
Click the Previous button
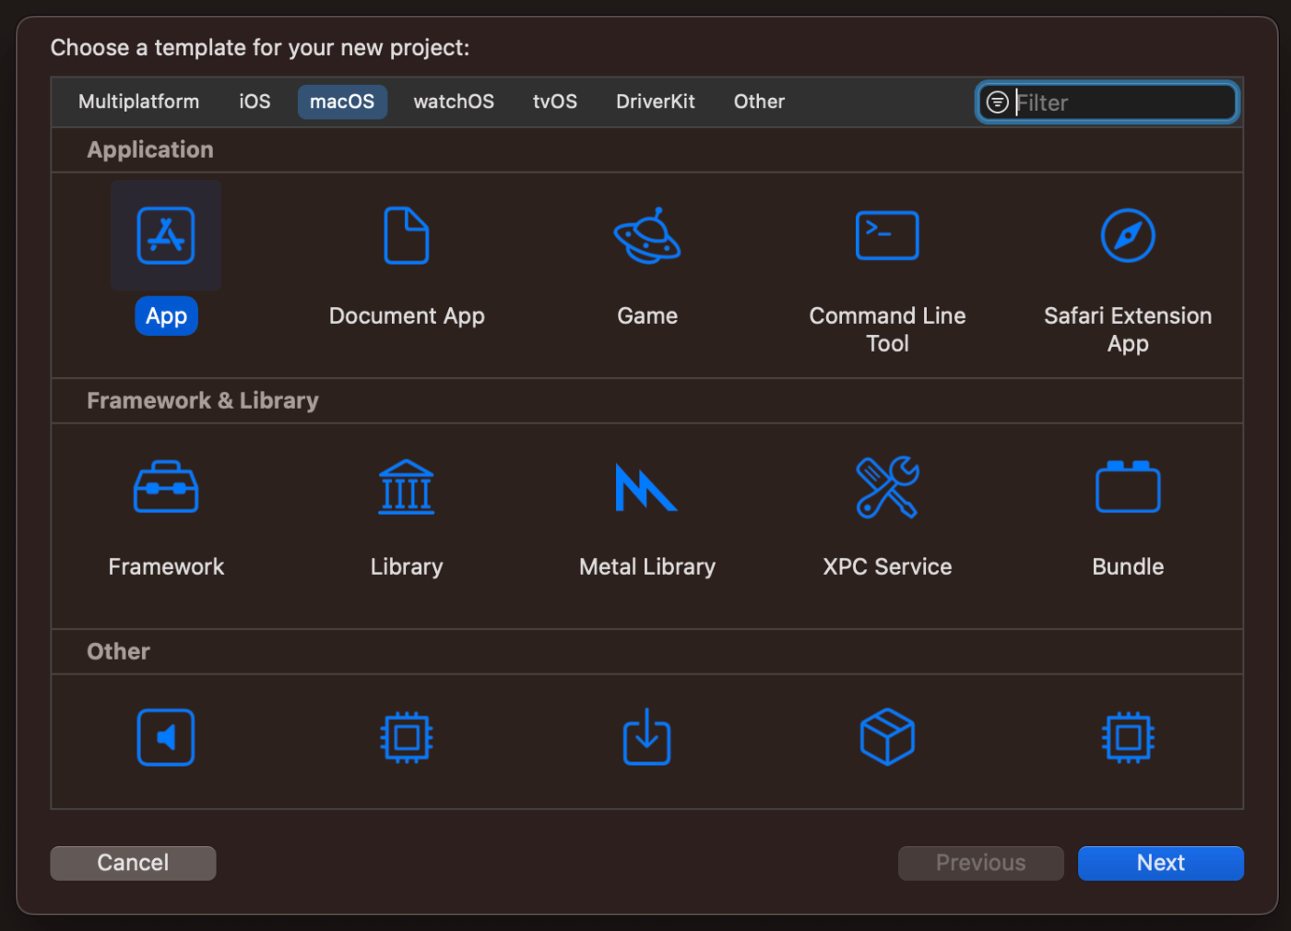tap(981, 863)
